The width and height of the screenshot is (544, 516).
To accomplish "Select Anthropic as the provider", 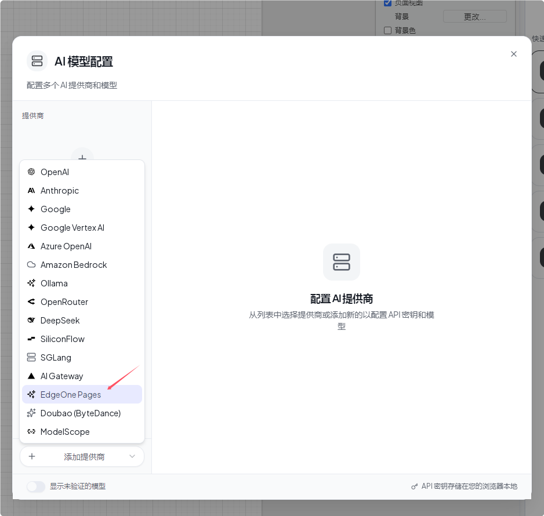I will 82,190.
